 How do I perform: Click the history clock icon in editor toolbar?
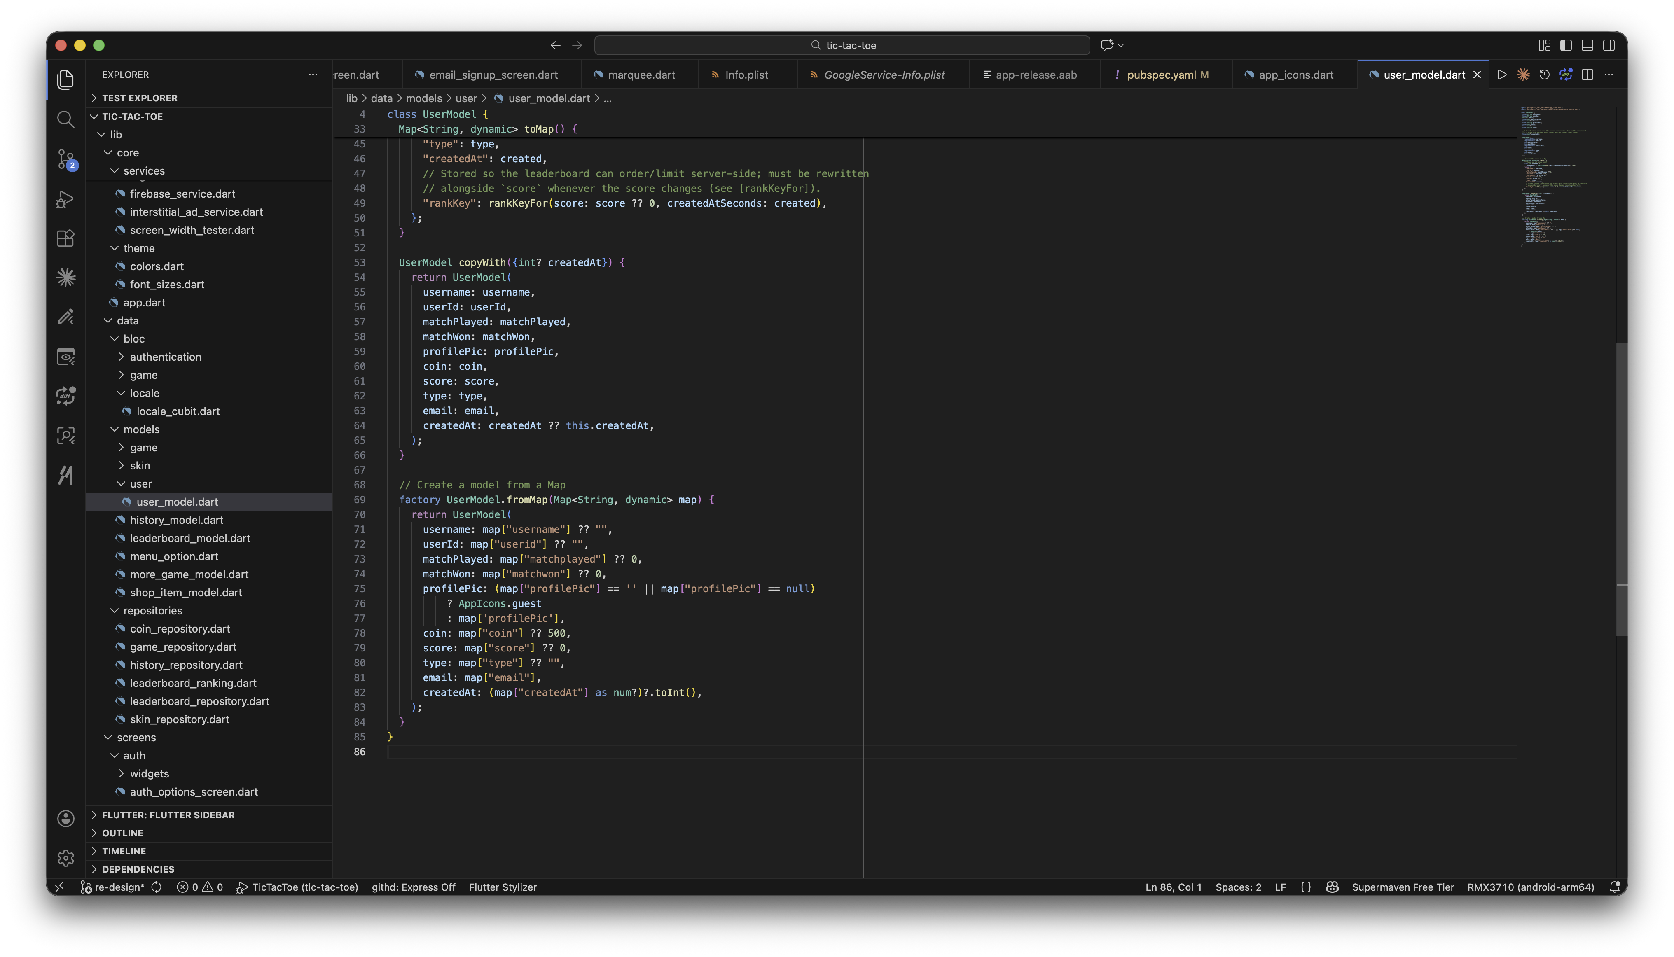tap(1545, 75)
